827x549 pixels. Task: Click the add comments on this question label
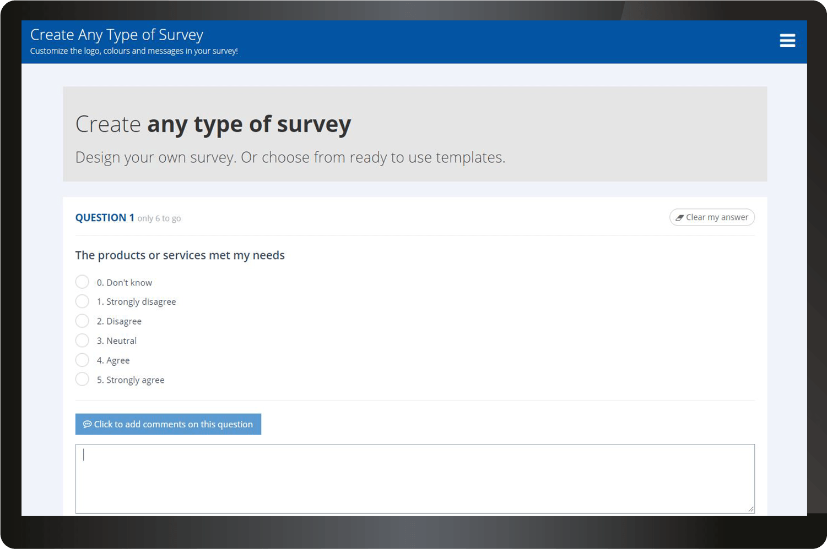(x=173, y=424)
